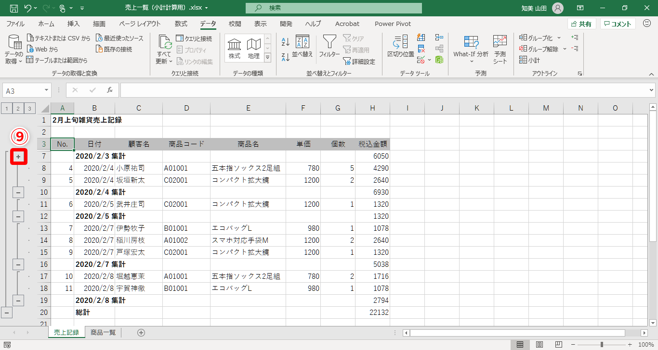Viewport: 658px width, 350px height.
Task: Collapse the 2020/2/4 集計 group
Action: click(x=18, y=192)
